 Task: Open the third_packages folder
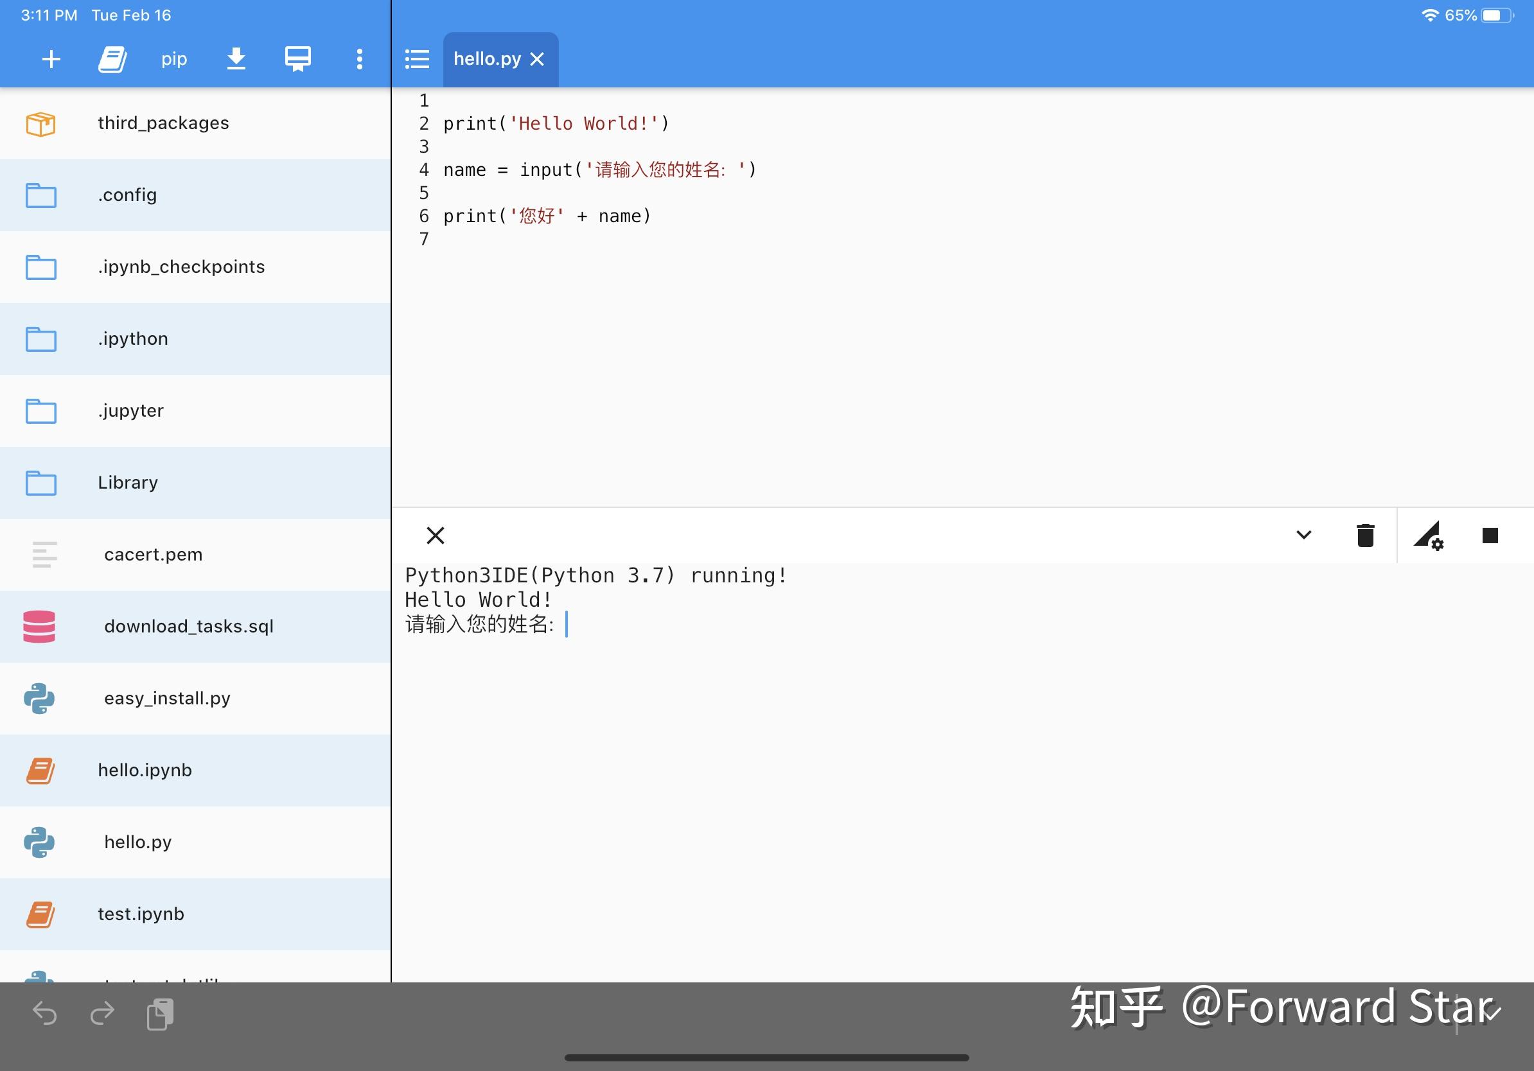coord(195,123)
